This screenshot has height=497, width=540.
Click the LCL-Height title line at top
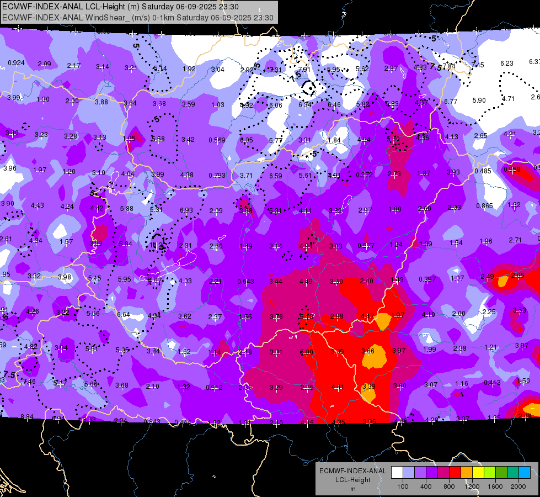pyautogui.click(x=121, y=7)
